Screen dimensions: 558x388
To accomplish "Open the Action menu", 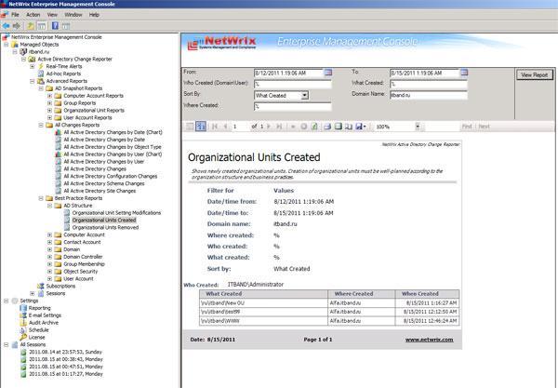I will pyautogui.click(x=33, y=15).
